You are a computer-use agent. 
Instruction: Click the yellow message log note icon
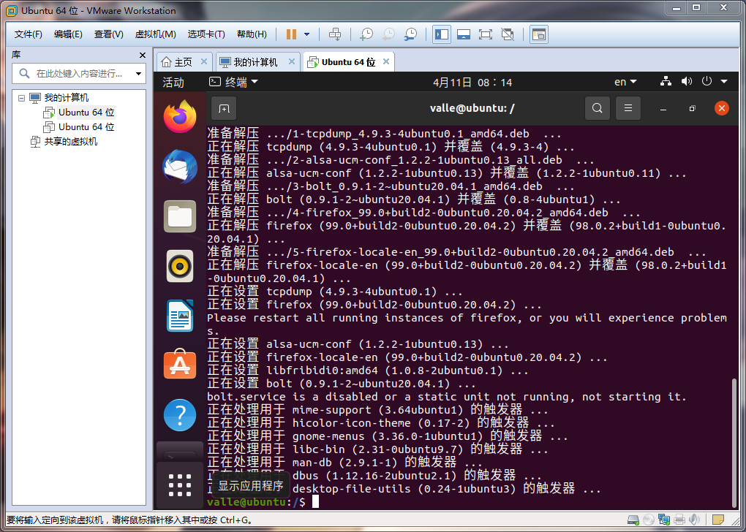[718, 520]
